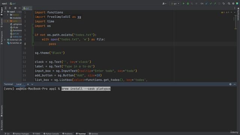Click 'FreeSimpleGUI' in import statement

pyautogui.click(x=59, y=17)
